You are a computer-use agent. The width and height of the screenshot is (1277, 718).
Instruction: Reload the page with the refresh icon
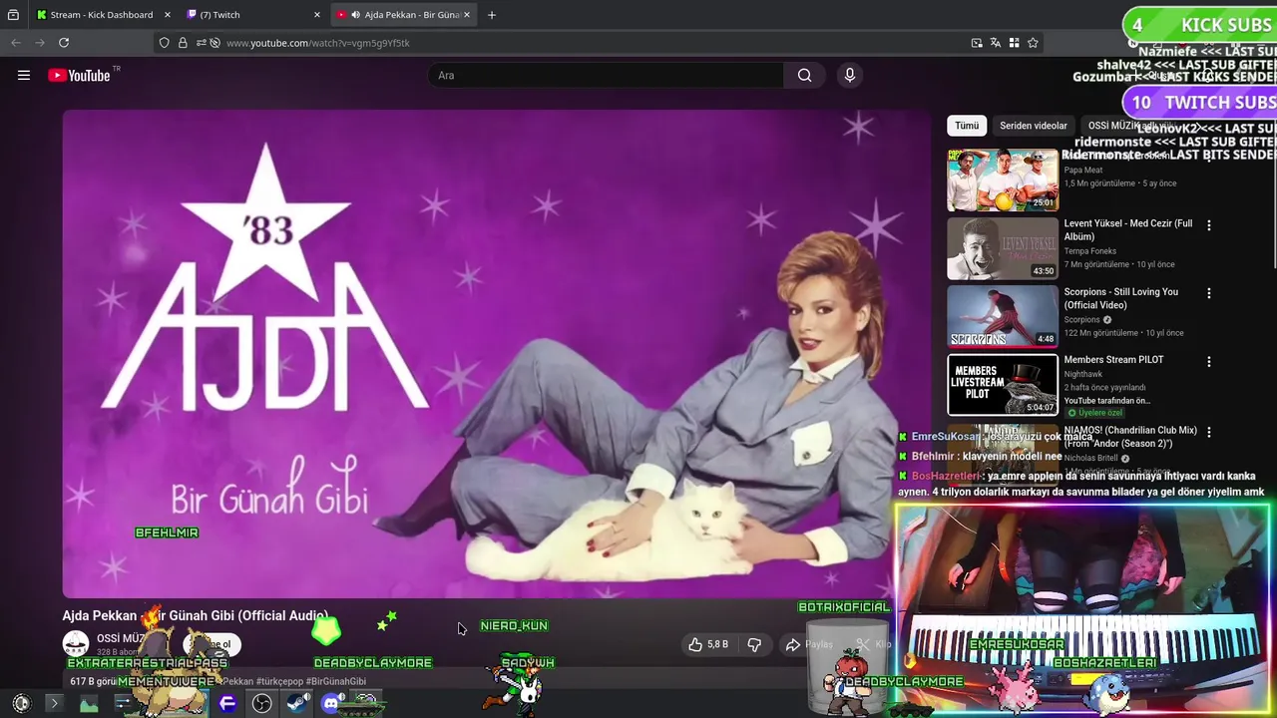click(x=64, y=43)
